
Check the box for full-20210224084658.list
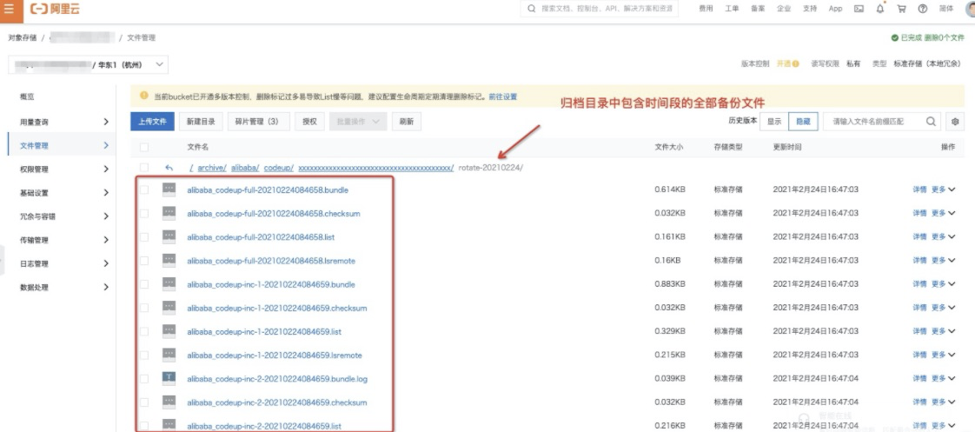[144, 236]
